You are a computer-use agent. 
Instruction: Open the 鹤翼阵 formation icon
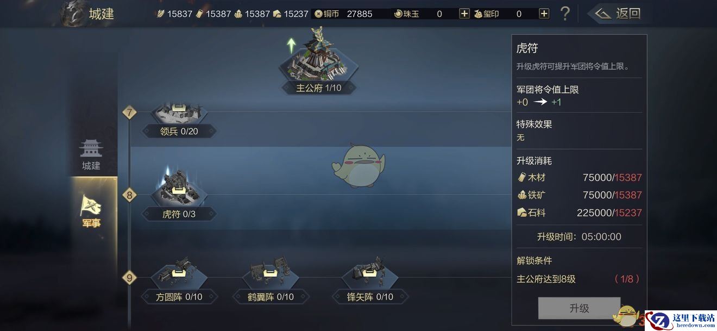point(271,274)
